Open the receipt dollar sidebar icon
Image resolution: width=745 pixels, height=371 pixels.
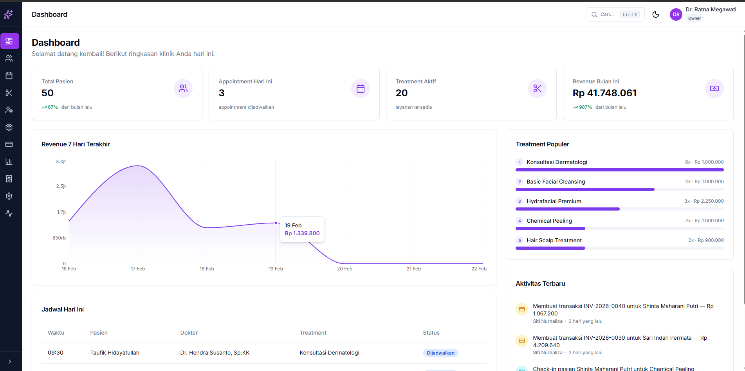[9, 179]
